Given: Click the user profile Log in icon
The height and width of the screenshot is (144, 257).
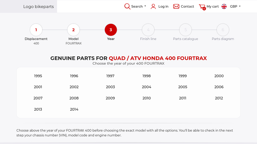Looking at the screenshot, I should [153, 6].
